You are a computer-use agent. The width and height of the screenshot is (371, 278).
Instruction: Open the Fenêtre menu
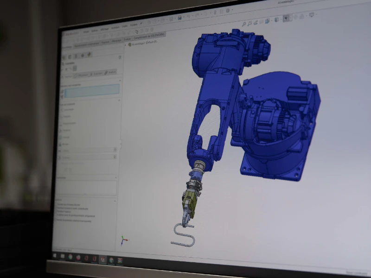pyautogui.click(x=134, y=25)
